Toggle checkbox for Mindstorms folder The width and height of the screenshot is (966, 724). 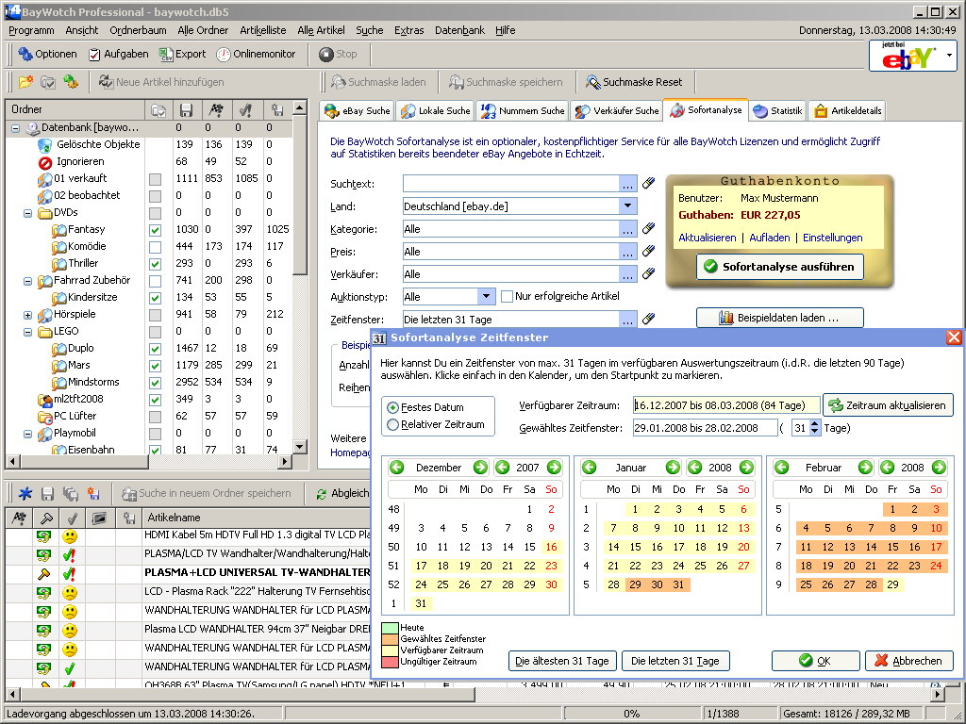pos(156,383)
